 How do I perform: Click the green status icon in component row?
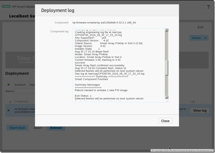(x=8, y=110)
